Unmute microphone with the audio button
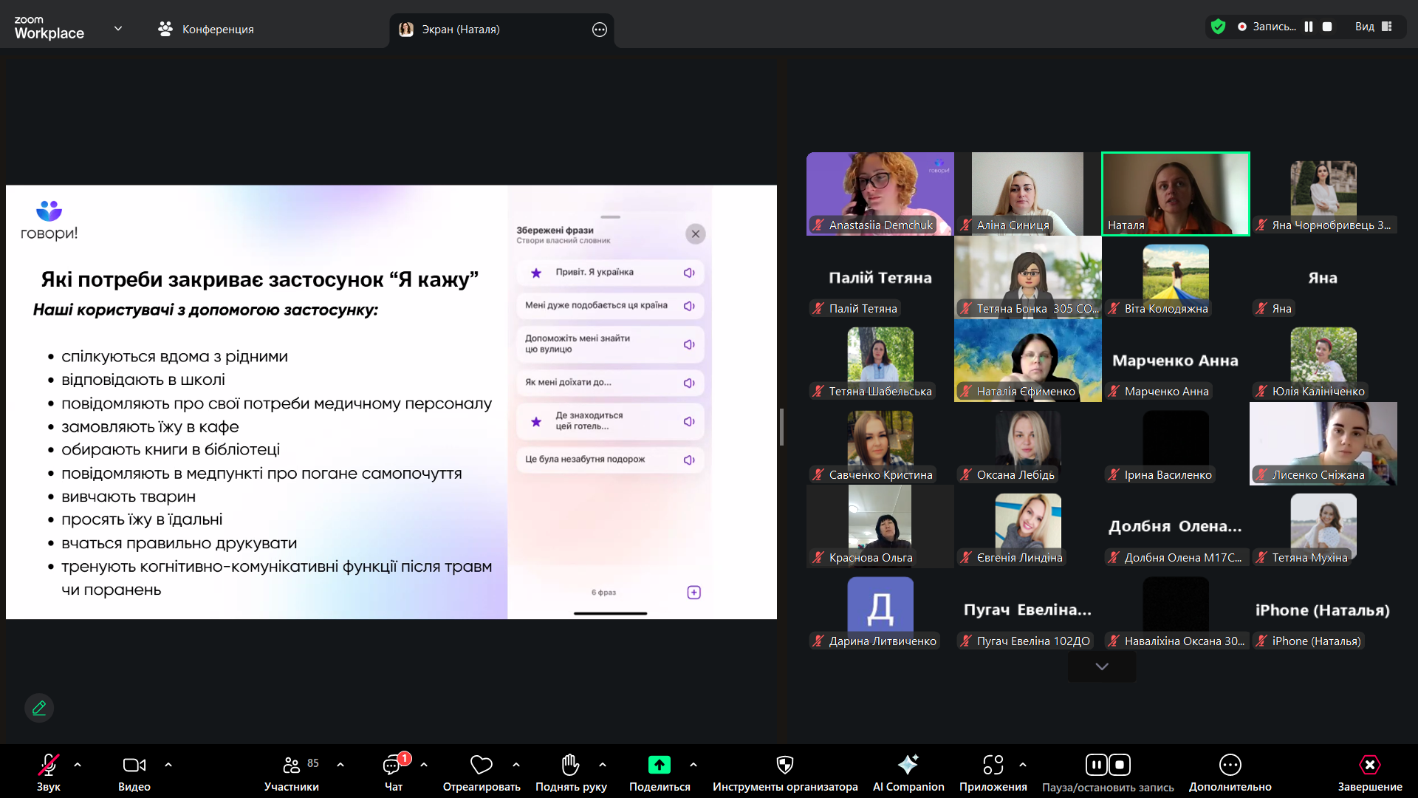The image size is (1418, 798). click(x=49, y=765)
